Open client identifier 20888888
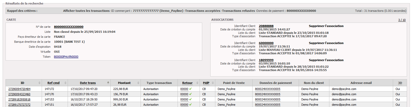 point(266,26)
